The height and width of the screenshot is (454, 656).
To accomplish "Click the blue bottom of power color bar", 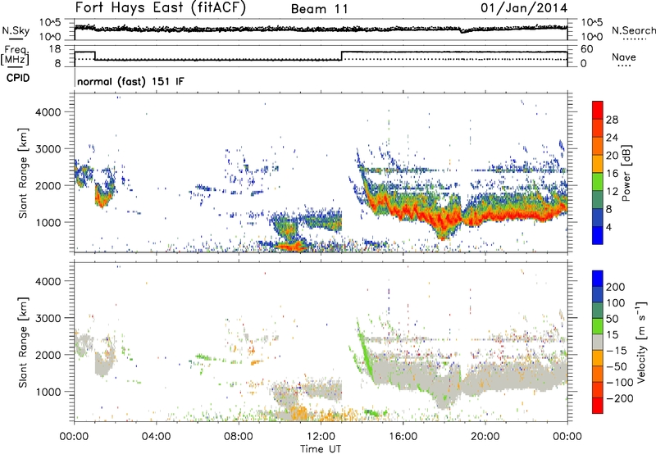I will [598, 235].
